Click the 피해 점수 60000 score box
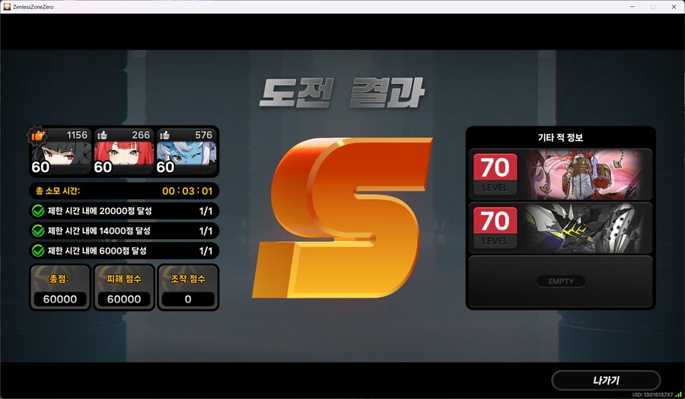 tap(124, 287)
